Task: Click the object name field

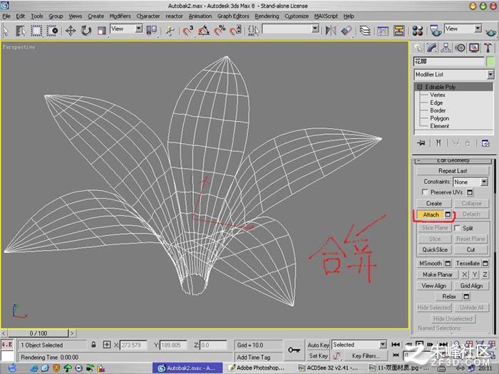Action: pos(448,62)
